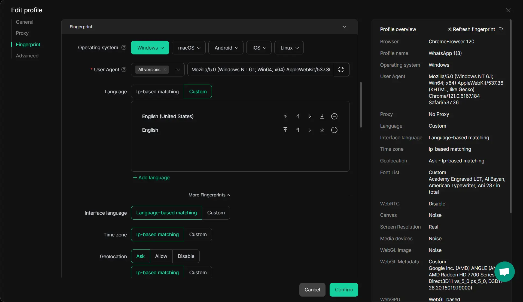The image size is (523, 302).
Task: Collapse the Profile overview panel icon
Action: [501, 29]
